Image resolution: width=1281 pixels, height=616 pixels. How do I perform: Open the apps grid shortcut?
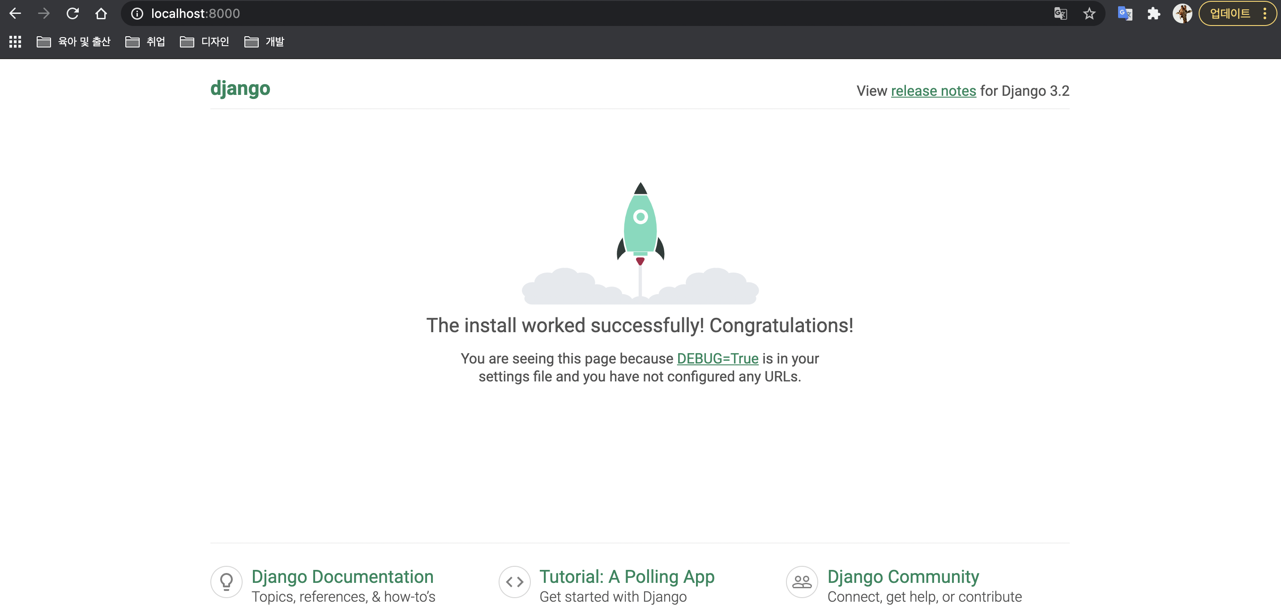pyautogui.click(x=15, y=42)
